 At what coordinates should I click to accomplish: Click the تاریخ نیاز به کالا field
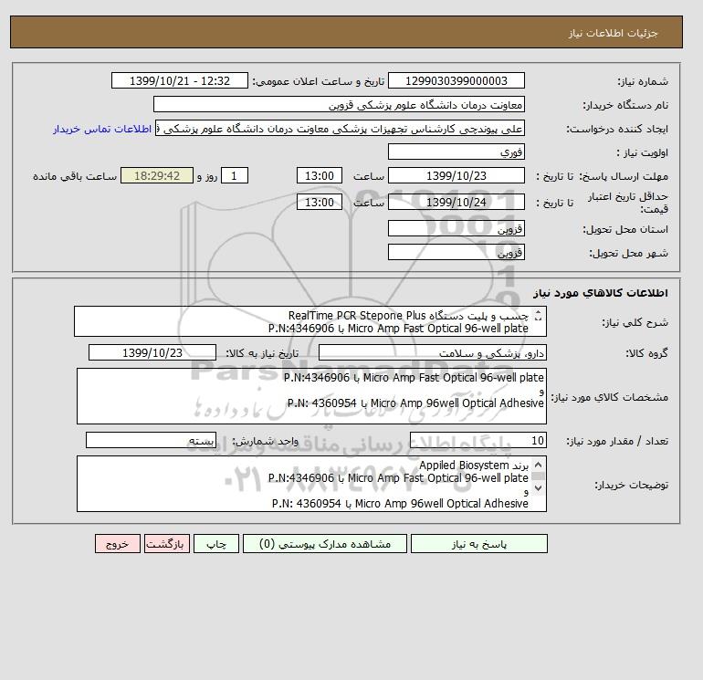(x=152, y=352)
